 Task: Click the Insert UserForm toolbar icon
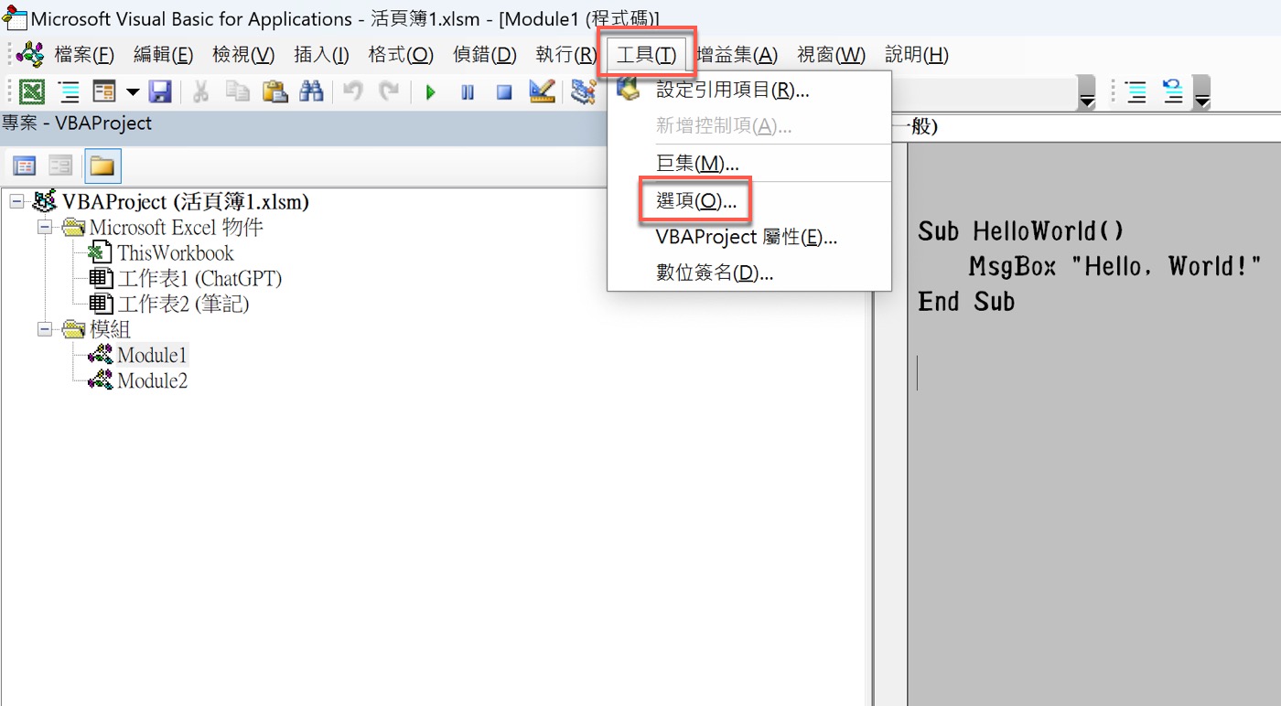(104, 91)
